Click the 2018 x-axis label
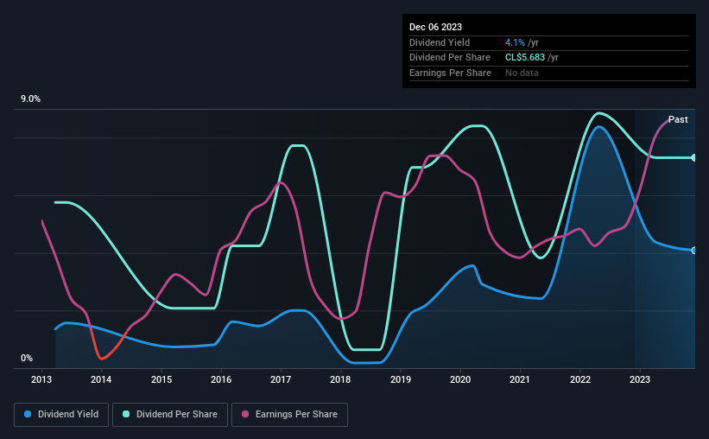Viewport: 709px width, 439px height. pyautogui.click(x=340, y=379)
